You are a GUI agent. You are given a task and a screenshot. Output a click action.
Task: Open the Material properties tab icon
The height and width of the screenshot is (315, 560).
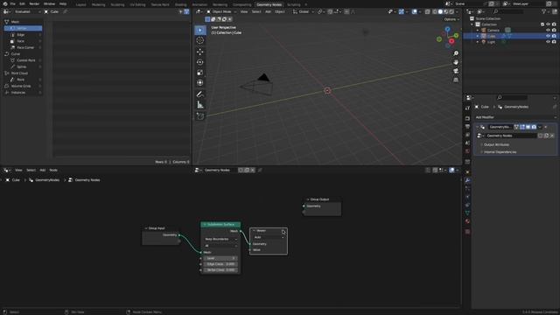pos(467,221)
